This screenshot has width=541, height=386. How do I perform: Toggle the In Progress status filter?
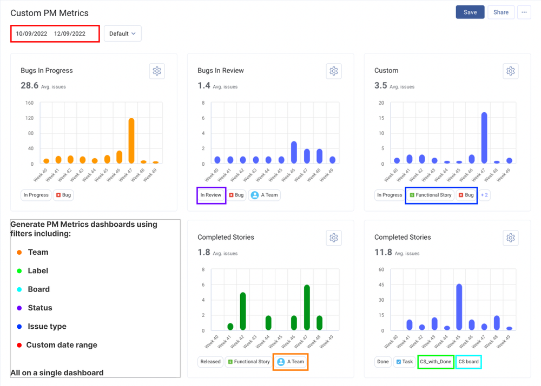(35, 195)
